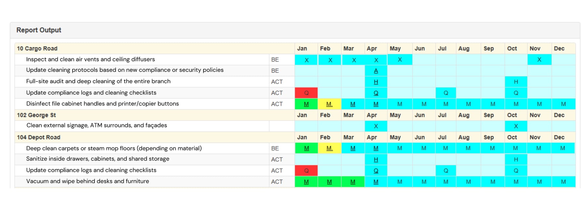Screen dimensions: 586x209
Task: Select task 'Disinfect file cabinet handles and printer/copier buttons'
Action: [x=103, y=104]
